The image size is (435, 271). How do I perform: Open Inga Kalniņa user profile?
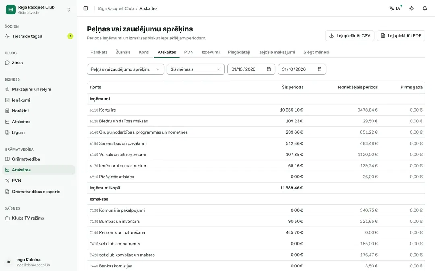pyautogui.click(x=39, y=262)
